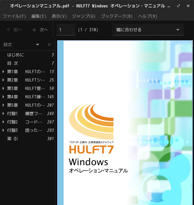Click the page count (1 / 310) label
Viewport: 194px width, 205px height.
[88, 30]
